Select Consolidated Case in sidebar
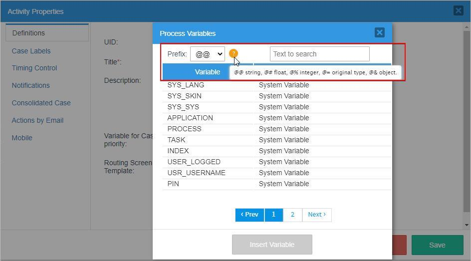Viewport: 471px width, 261px height. (41, 103)
